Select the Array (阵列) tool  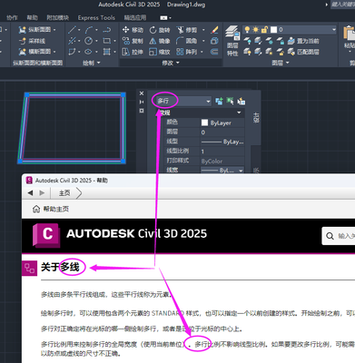[187, 52]
